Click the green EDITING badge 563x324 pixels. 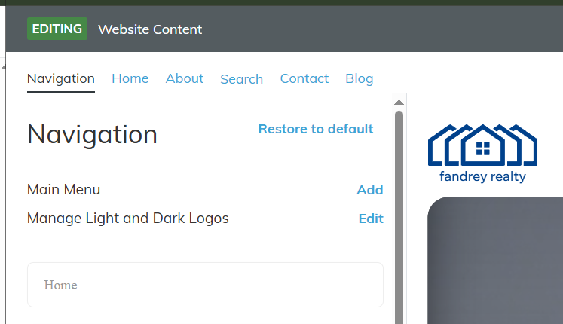(x=57, y=29)
